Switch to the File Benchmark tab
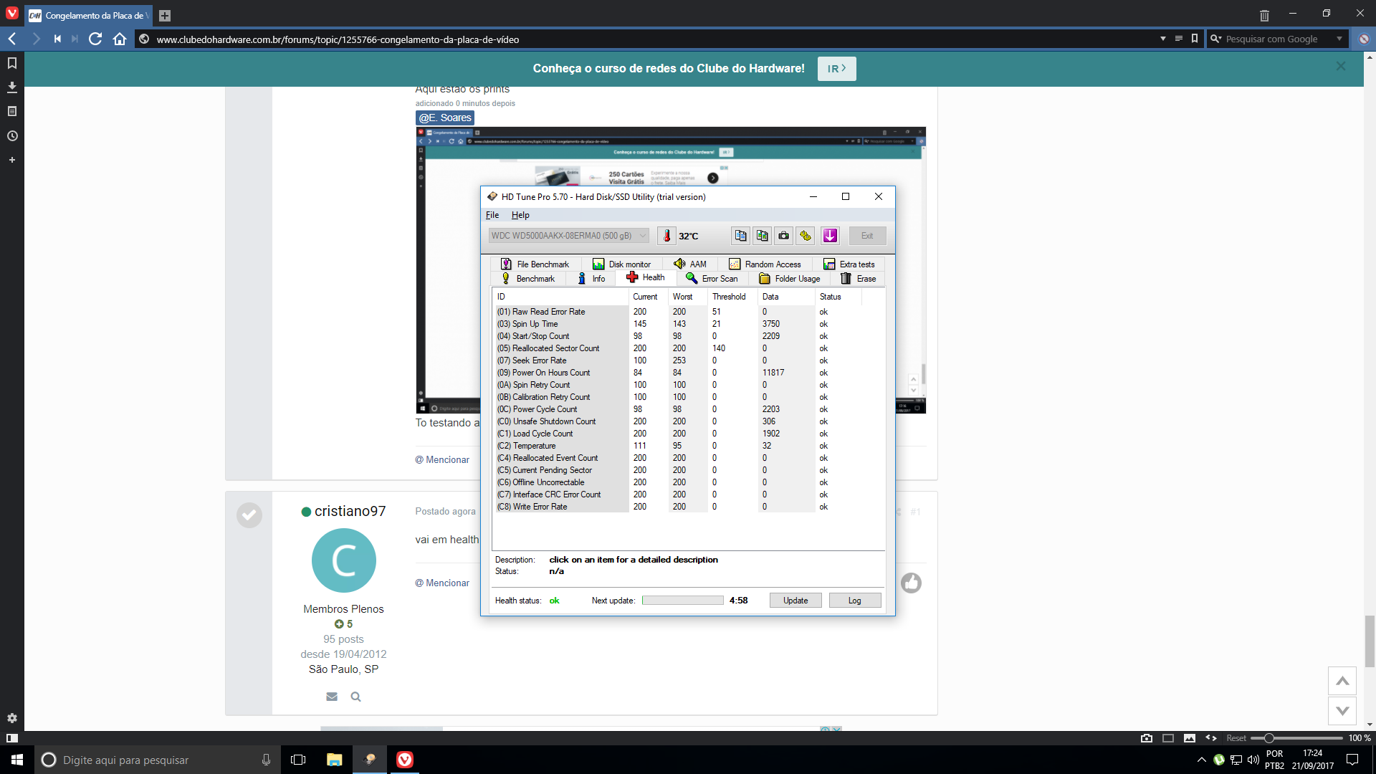Screen dimensions: 1376x774 pyautogui.click(x=535, y=264)
